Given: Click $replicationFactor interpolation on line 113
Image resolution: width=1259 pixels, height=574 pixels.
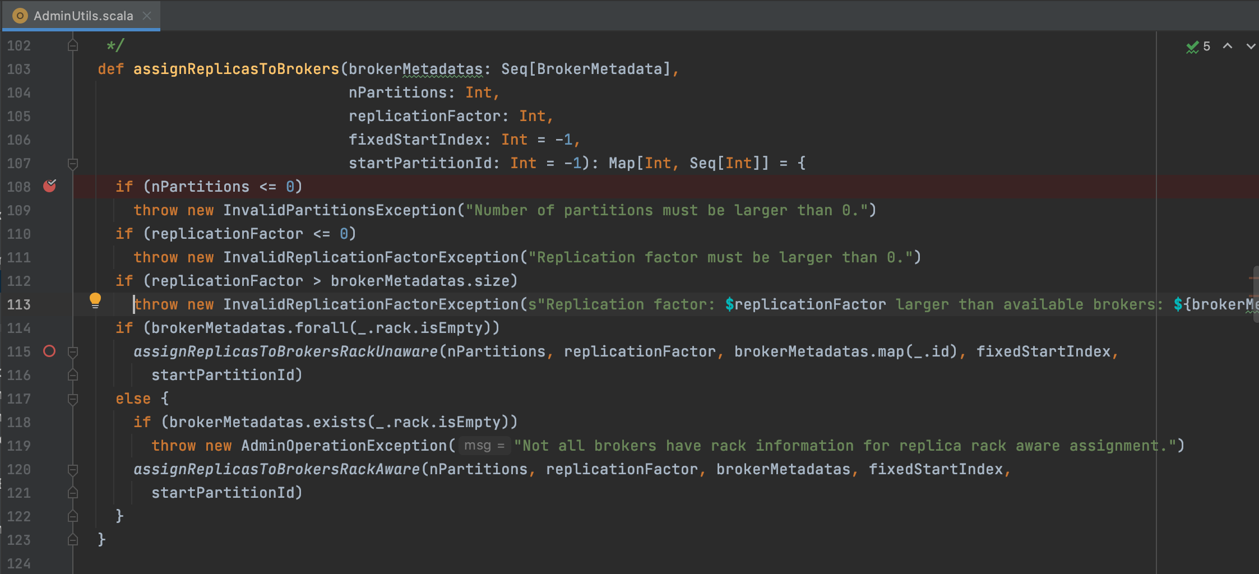Looking at the screenshot, I should tap(806, 304).
